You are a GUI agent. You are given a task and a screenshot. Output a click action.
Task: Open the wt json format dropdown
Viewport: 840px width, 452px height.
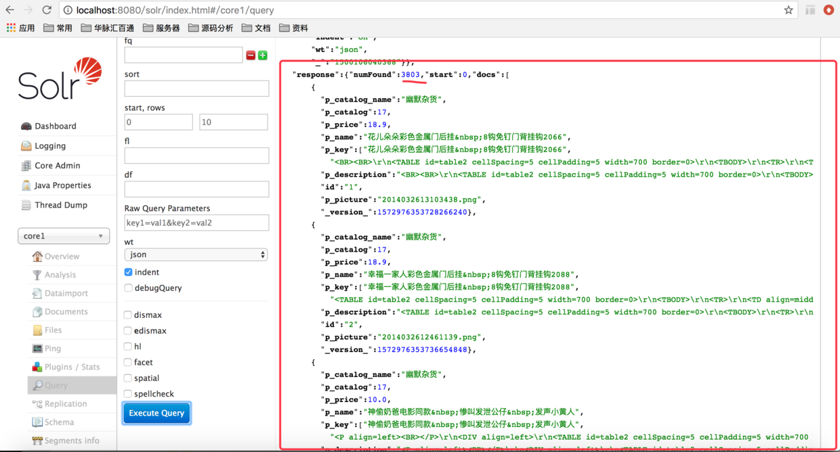[196, 254]
